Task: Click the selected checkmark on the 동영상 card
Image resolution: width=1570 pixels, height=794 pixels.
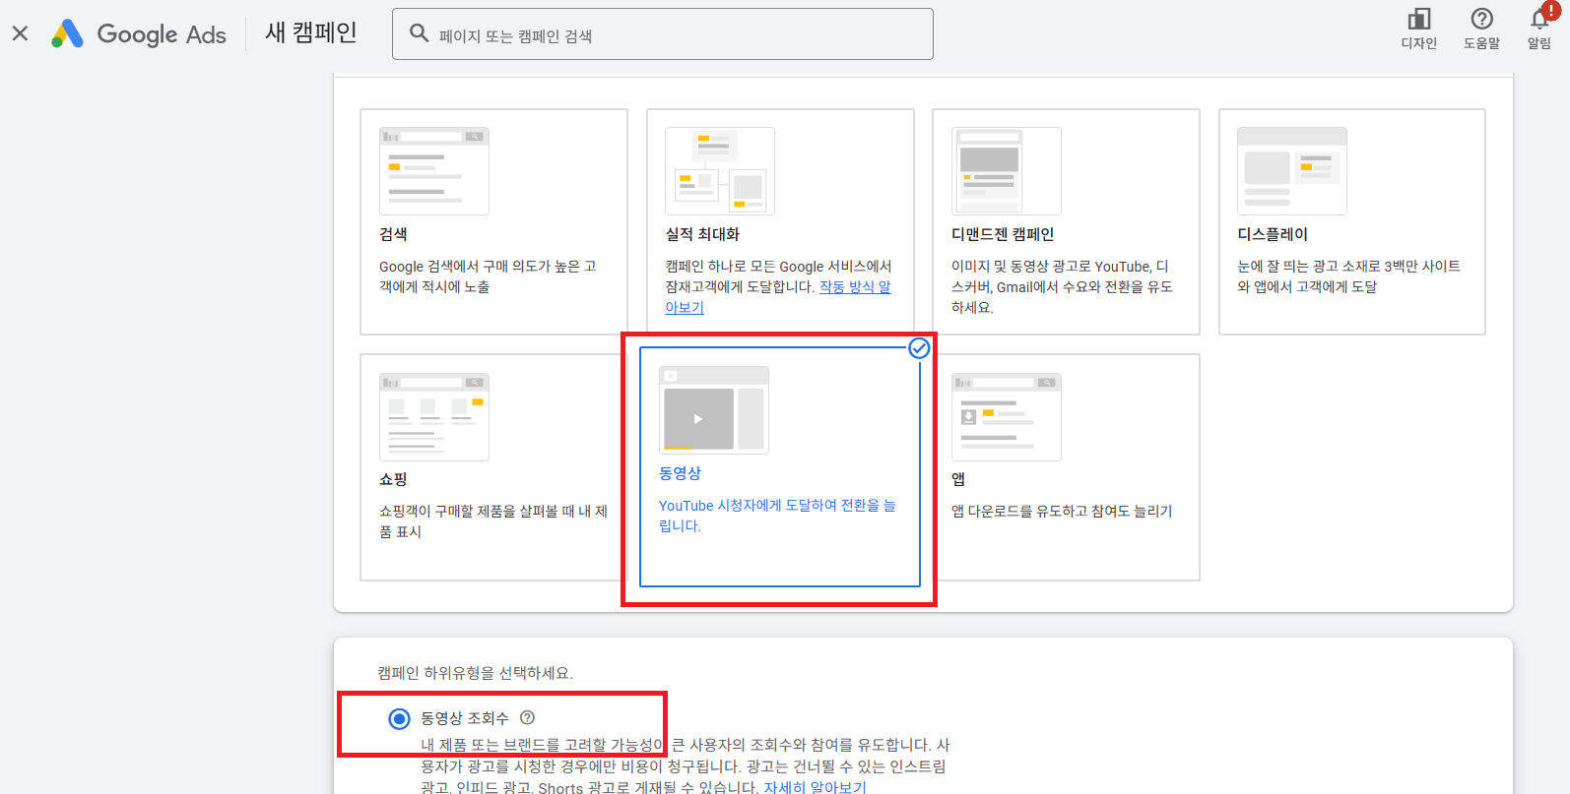Action: click(919, 348)
